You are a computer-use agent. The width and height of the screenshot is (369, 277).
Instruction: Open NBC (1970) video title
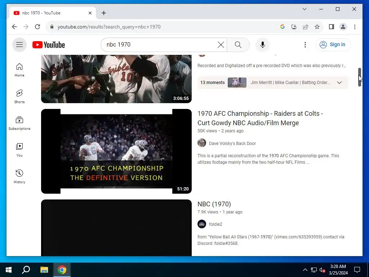[x=214, y=204]
